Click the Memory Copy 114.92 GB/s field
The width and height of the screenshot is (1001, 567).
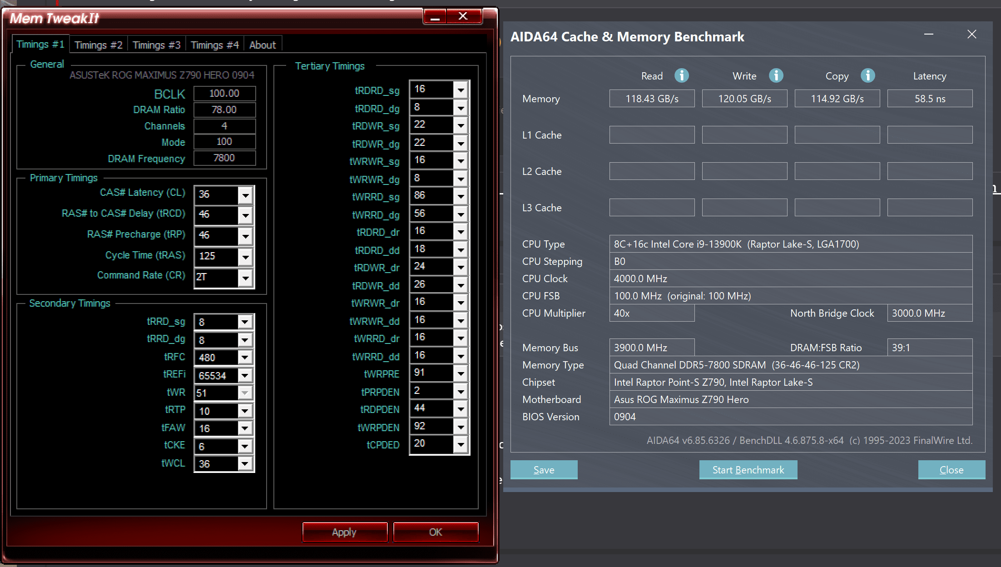837,99
